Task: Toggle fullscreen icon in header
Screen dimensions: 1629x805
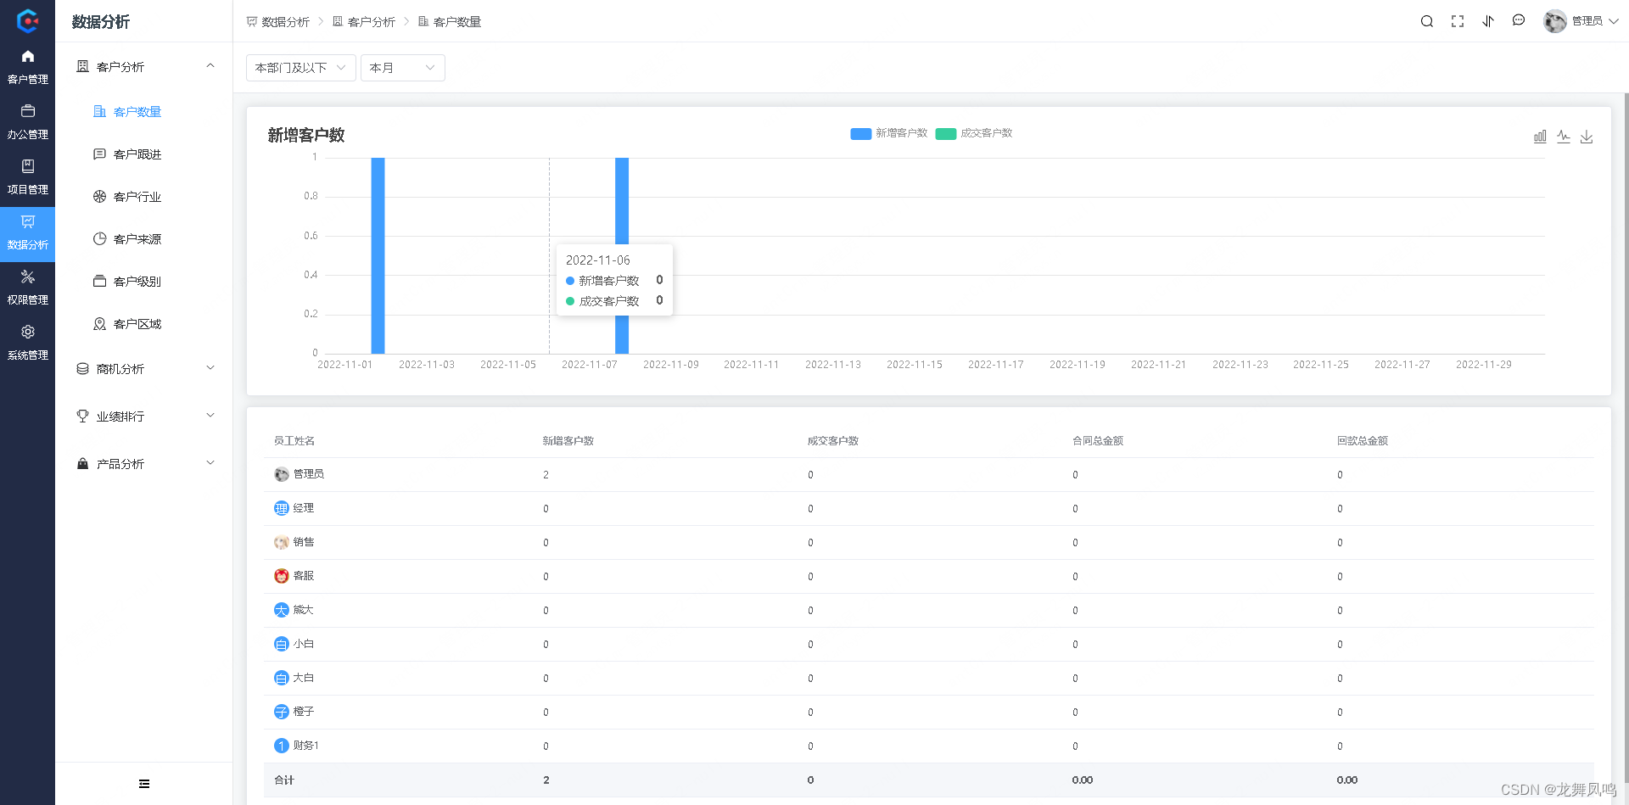Action: [1458, 21]
